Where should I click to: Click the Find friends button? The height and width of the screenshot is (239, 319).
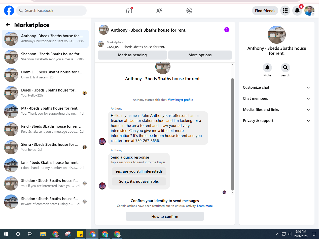click(265, 11)
